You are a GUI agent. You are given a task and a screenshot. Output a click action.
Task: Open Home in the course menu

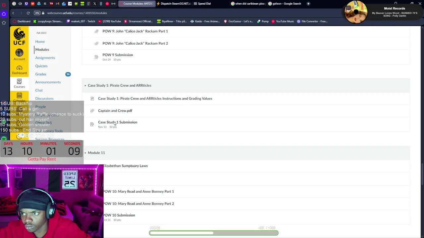point(40,42)
